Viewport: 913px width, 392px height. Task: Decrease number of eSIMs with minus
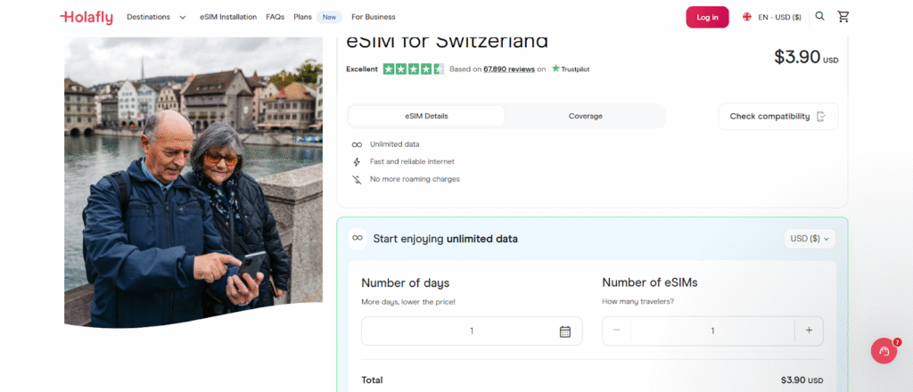point(617,331)
